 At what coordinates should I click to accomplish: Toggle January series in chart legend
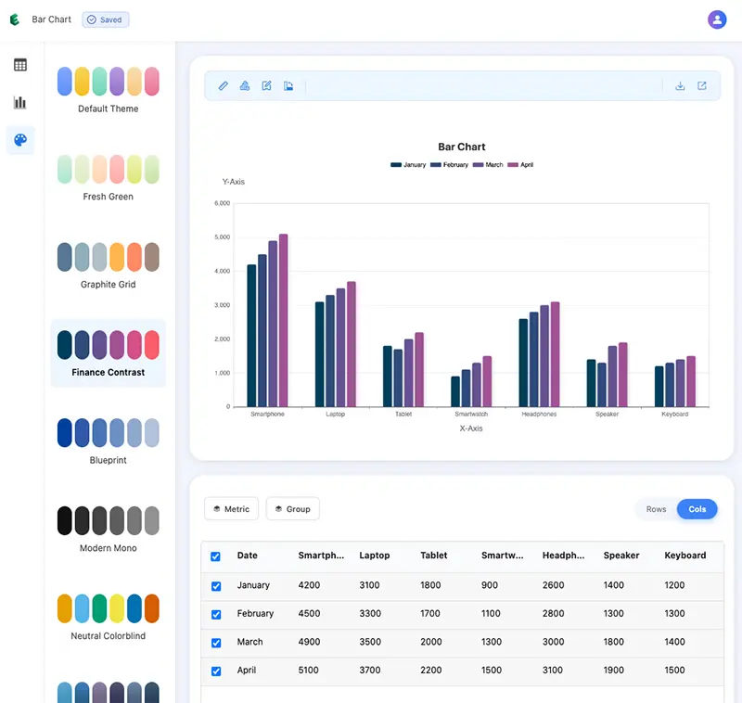[408, 165]
